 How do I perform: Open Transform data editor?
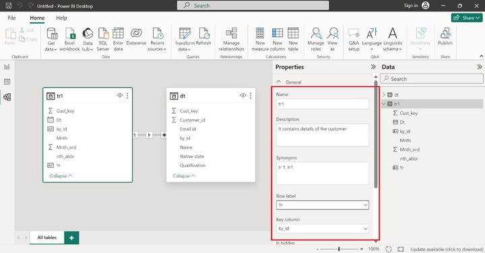point(185,39)
